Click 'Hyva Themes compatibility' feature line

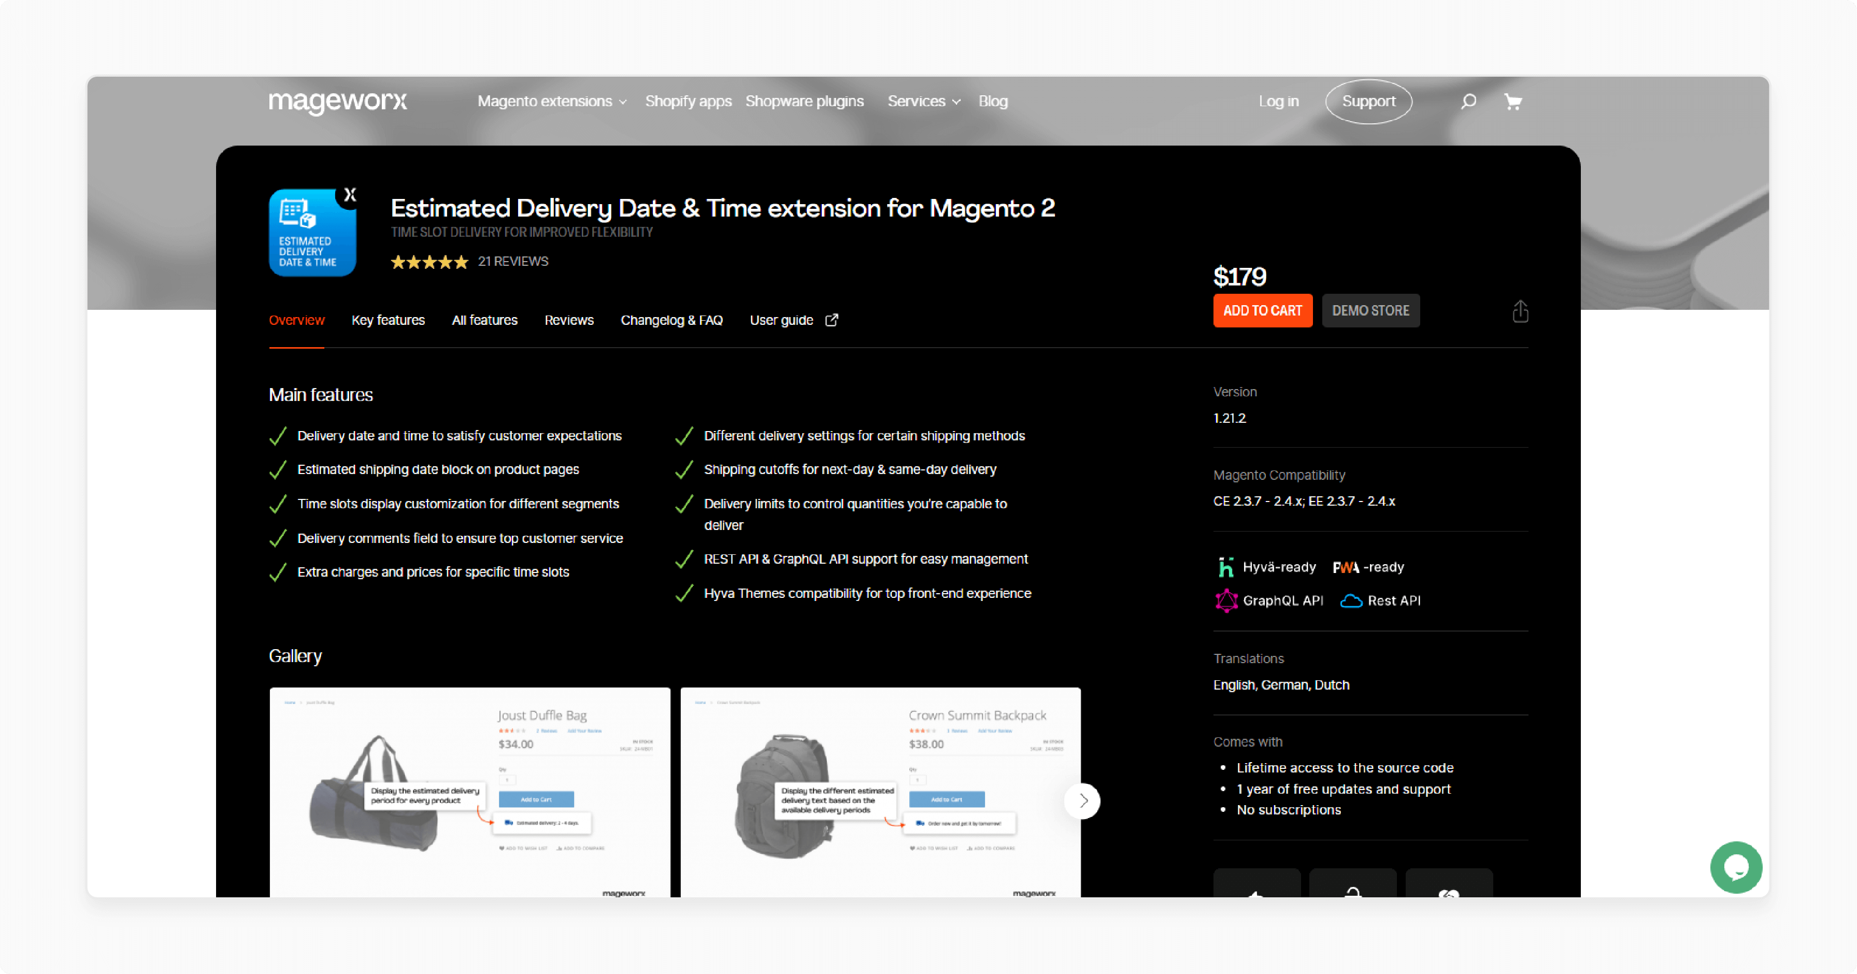click(x=867, y=593)
